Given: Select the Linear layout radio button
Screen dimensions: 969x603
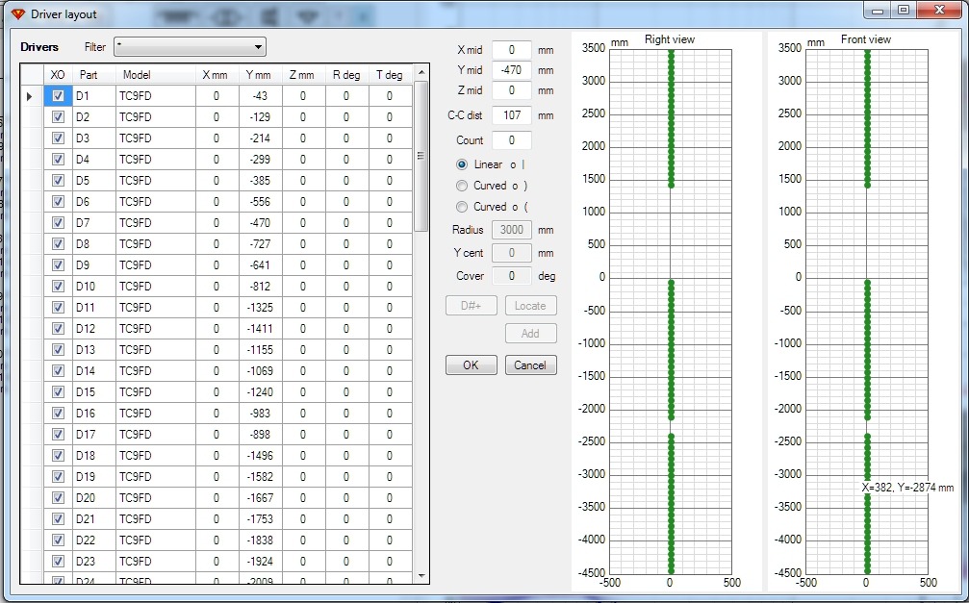Looking at the screenshot, I should [462, 164].
